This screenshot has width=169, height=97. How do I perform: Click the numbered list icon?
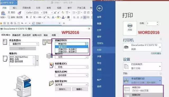pyautogui.click(x=79, y=13)
